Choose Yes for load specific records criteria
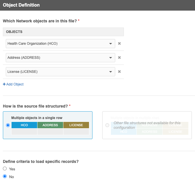This screenshot has width=195, height=187. (5, 169)
